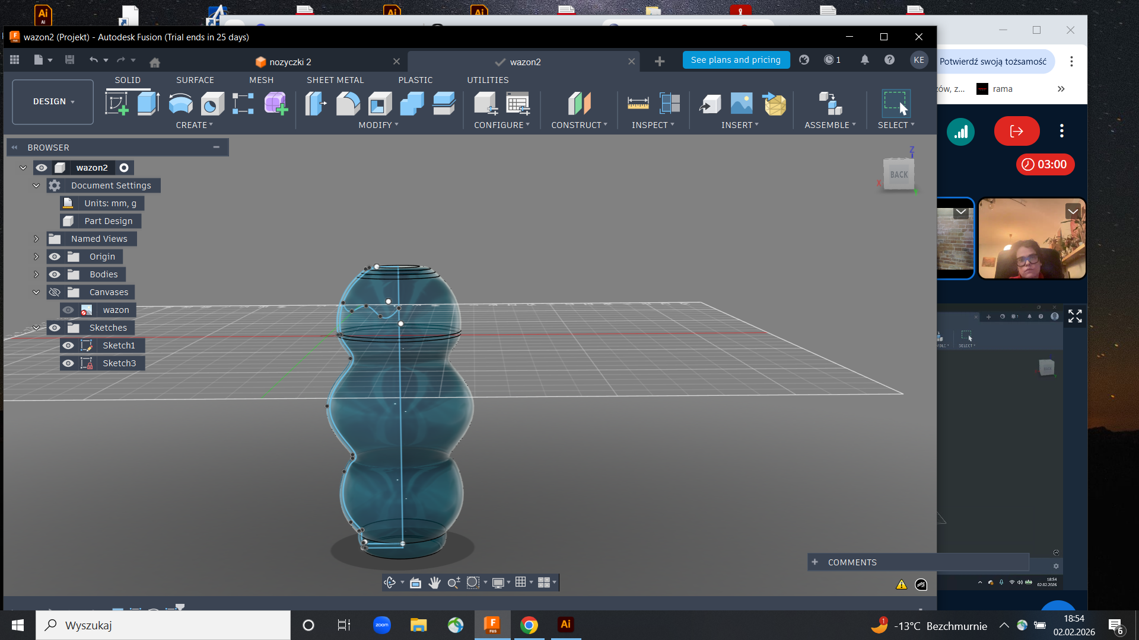This screenshot has height=640, width=1139.
Task: Toggle visibility of the Bodies folder
Action: point(55,274)
